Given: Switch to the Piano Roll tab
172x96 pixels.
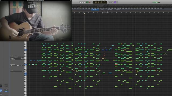Looking at the screenshot, I should tap(95, 10).
